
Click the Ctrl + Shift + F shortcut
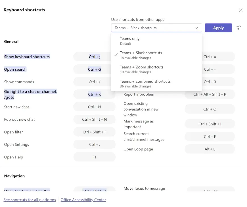pos(94,132)
